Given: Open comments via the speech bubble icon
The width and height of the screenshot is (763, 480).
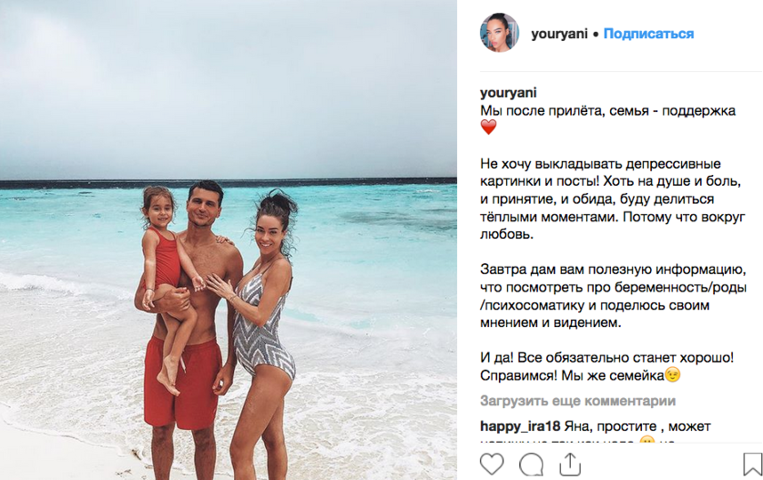Looking at the screenshot, I should 531,464.
